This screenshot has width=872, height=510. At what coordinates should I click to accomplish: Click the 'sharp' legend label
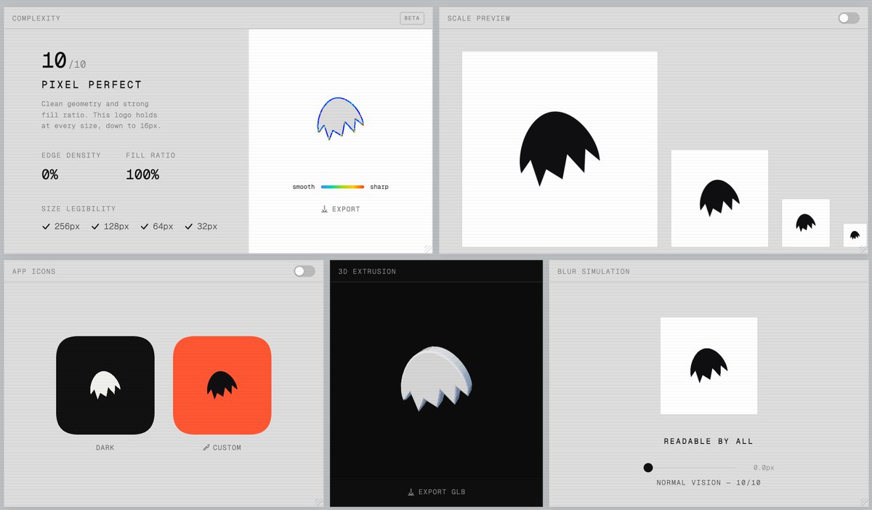click(379, 187)
